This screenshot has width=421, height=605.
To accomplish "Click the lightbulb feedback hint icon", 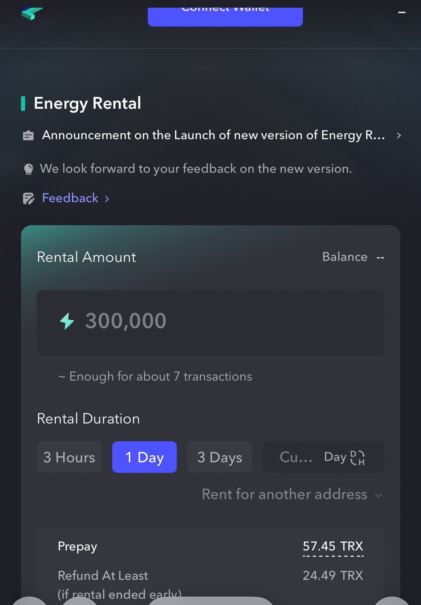I will tap(28, 169).
